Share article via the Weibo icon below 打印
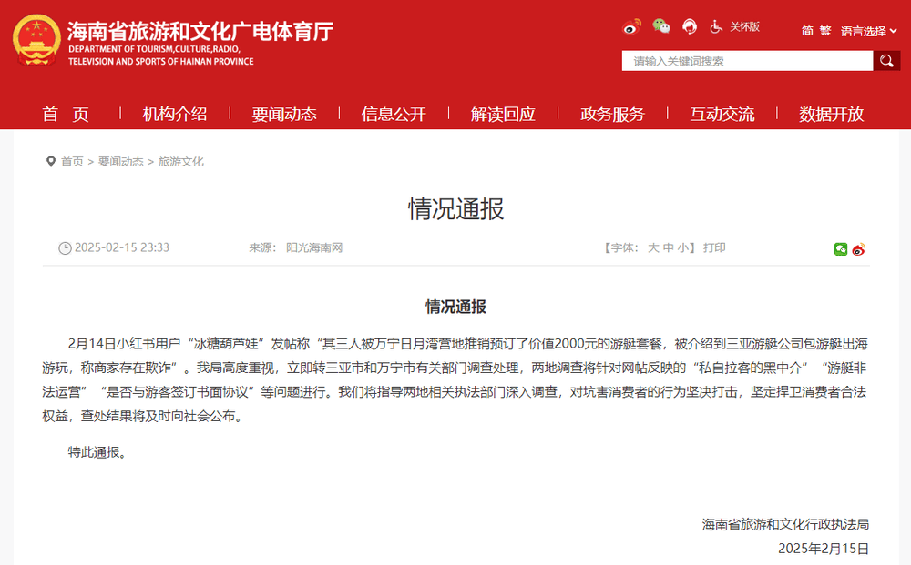 [x=857, y=249]
